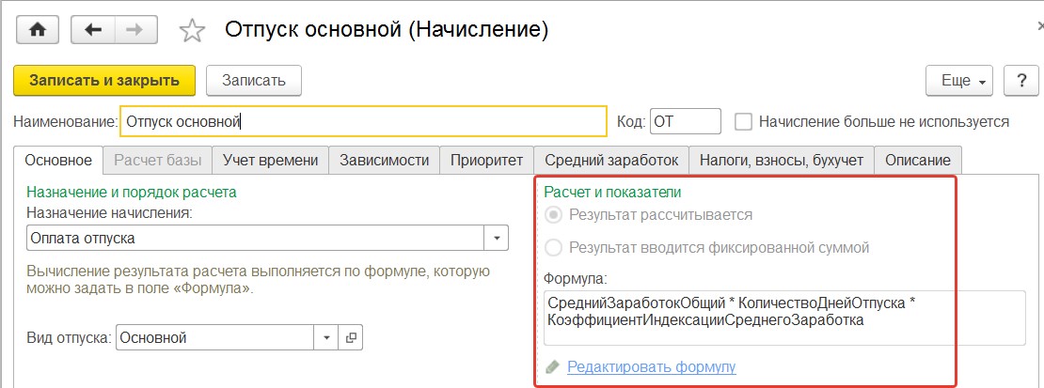Click the Оплата отпуска value field
Screen dimensions: 1044x388
(x=256, y=239)
